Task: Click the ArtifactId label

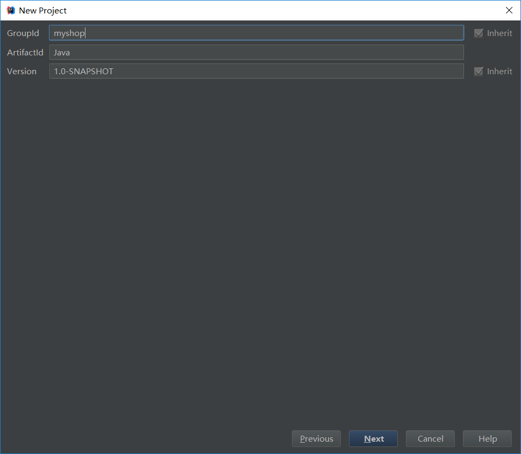Action: (25, 53)
